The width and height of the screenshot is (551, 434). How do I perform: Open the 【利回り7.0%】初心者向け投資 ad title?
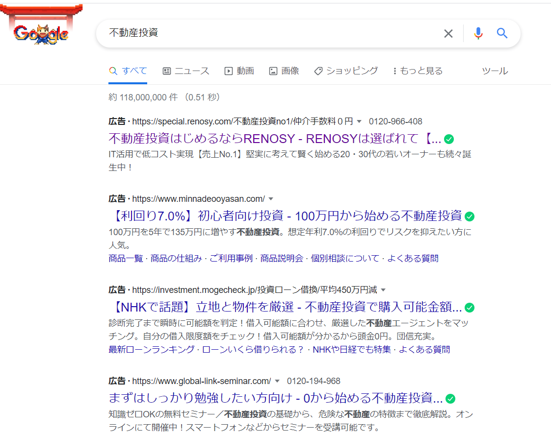click(286, 216)
